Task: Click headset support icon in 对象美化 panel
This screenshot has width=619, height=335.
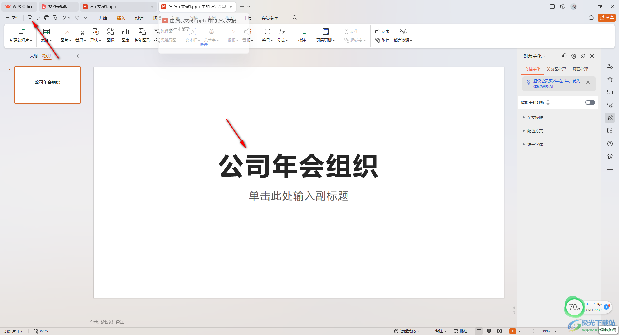Action: click(565, 56)
